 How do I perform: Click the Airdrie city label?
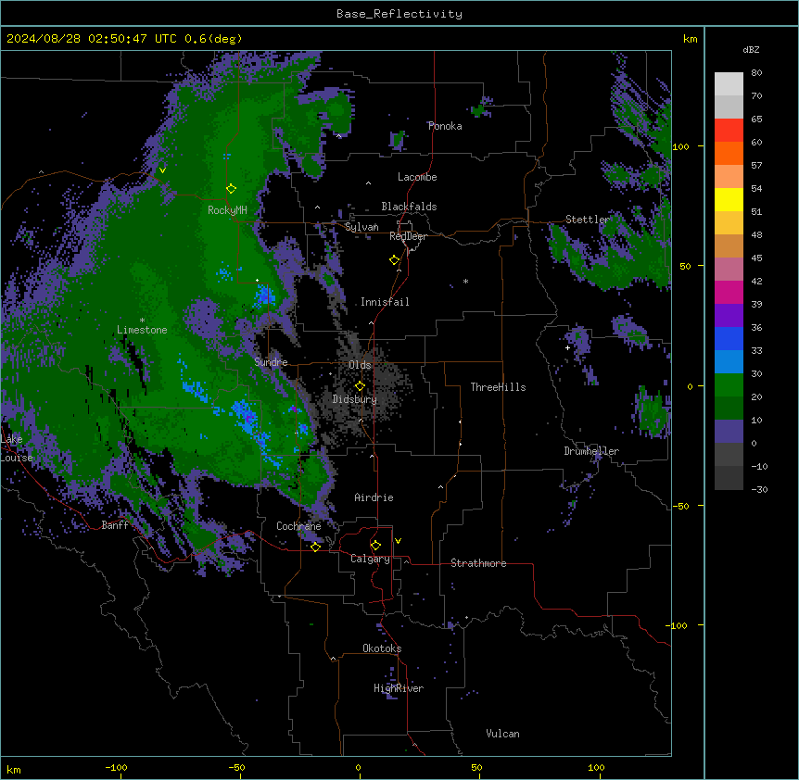(374, 497)
